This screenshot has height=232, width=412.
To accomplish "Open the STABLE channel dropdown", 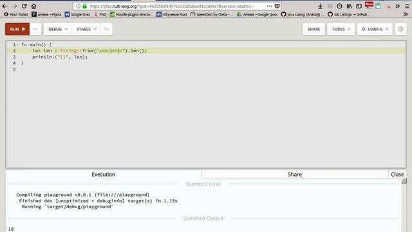I will (x=86, y=29).
